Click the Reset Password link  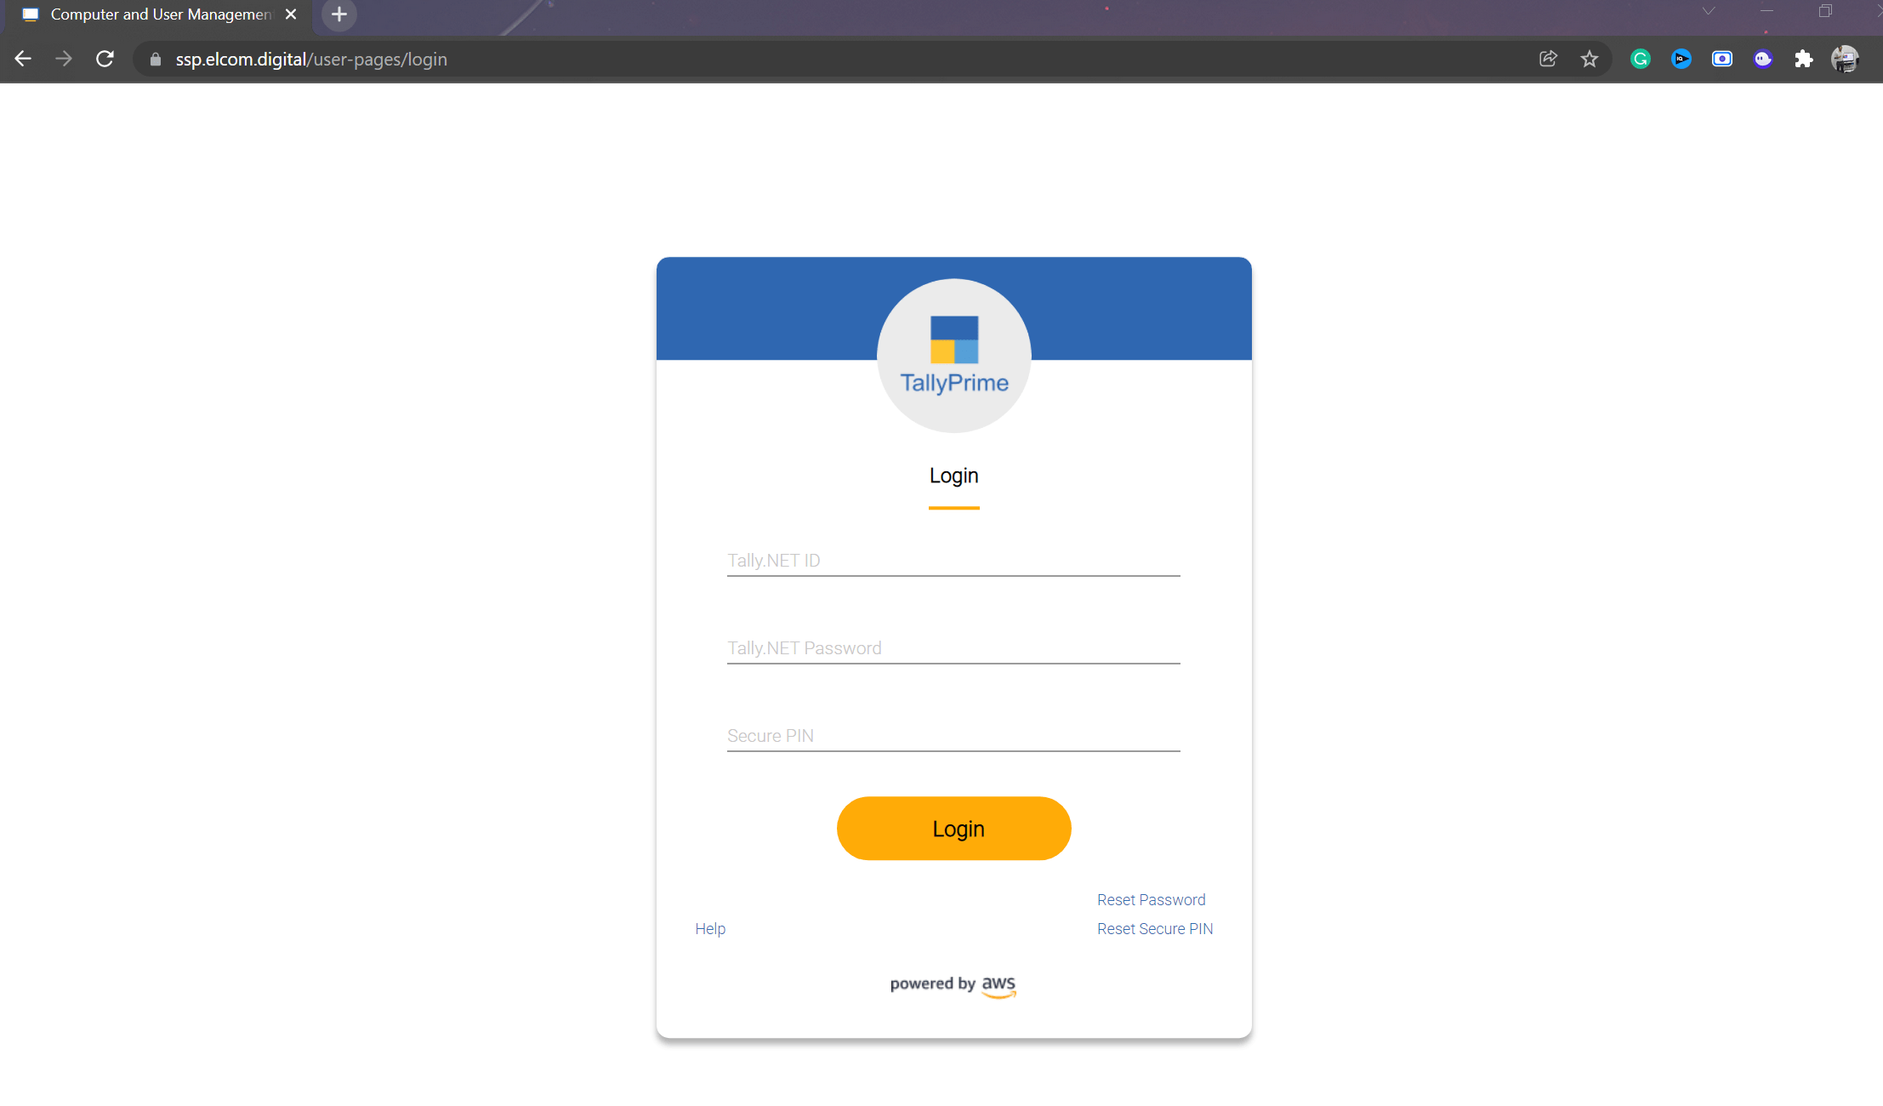(1150, 899)
